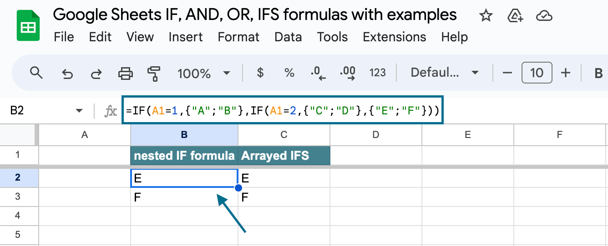Screen dimensions: 608x246
Task: Select the 'Arrayed IFS' header cell
Action: click(x=284, y=156)
